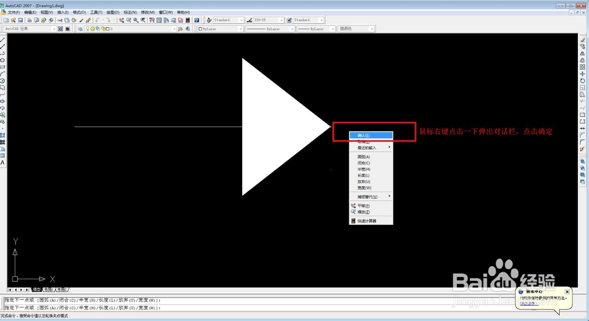This screenshot has height=321, width=589.
Task: Switch to the 布局2 layout tab
Action: coord(62,289)
